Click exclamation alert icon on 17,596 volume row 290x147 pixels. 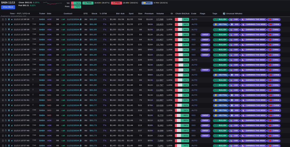tap(33, 19)
